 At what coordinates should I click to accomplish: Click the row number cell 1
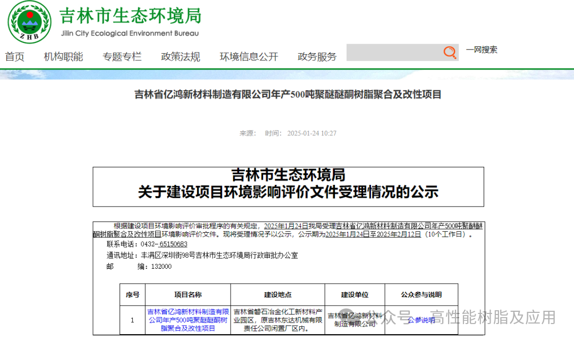132,320
